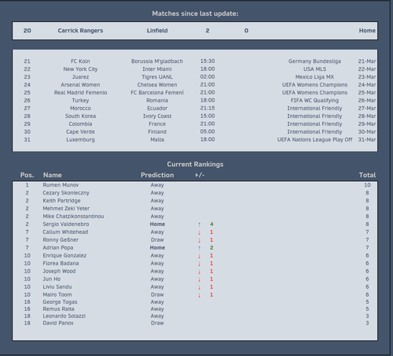Select Arsenal Women fixture entry
393x356 pixels.
click(80, 85)
